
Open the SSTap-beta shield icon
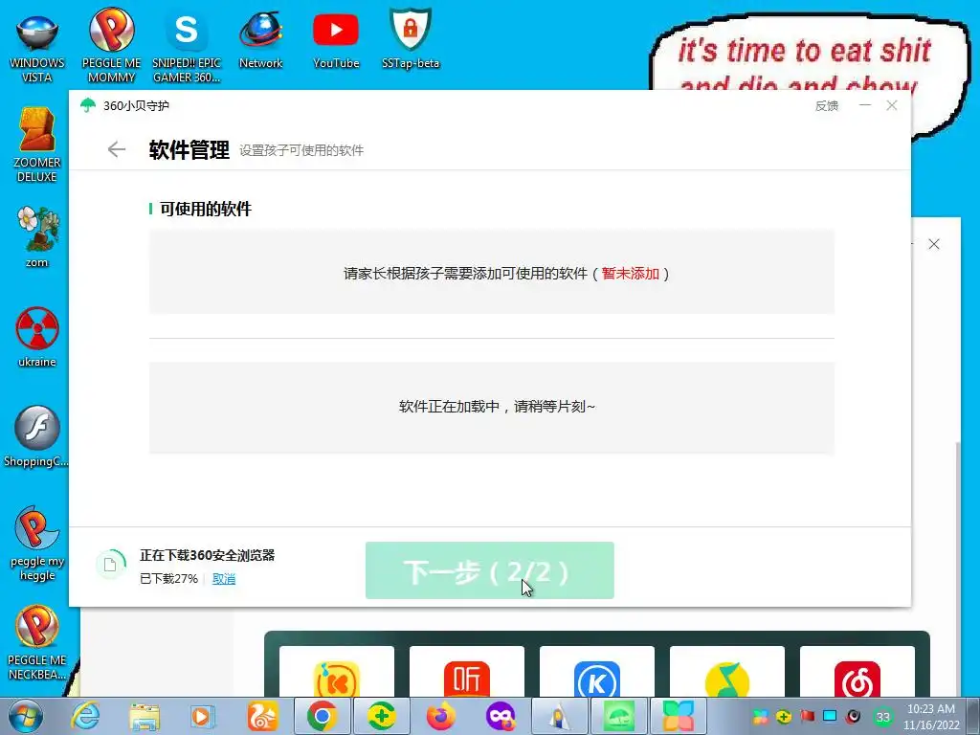pyautogui.click(x=411, y=40)
